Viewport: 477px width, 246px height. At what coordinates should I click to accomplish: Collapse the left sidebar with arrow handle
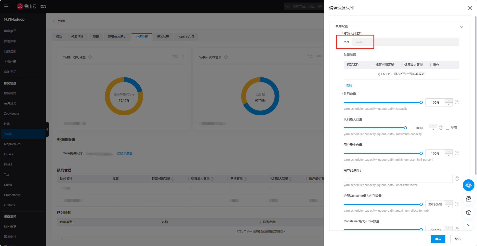pyautogui.click(x=47, y=129)
